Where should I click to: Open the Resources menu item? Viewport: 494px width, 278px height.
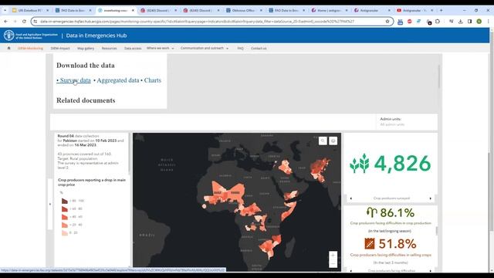[x=109, y=48]
